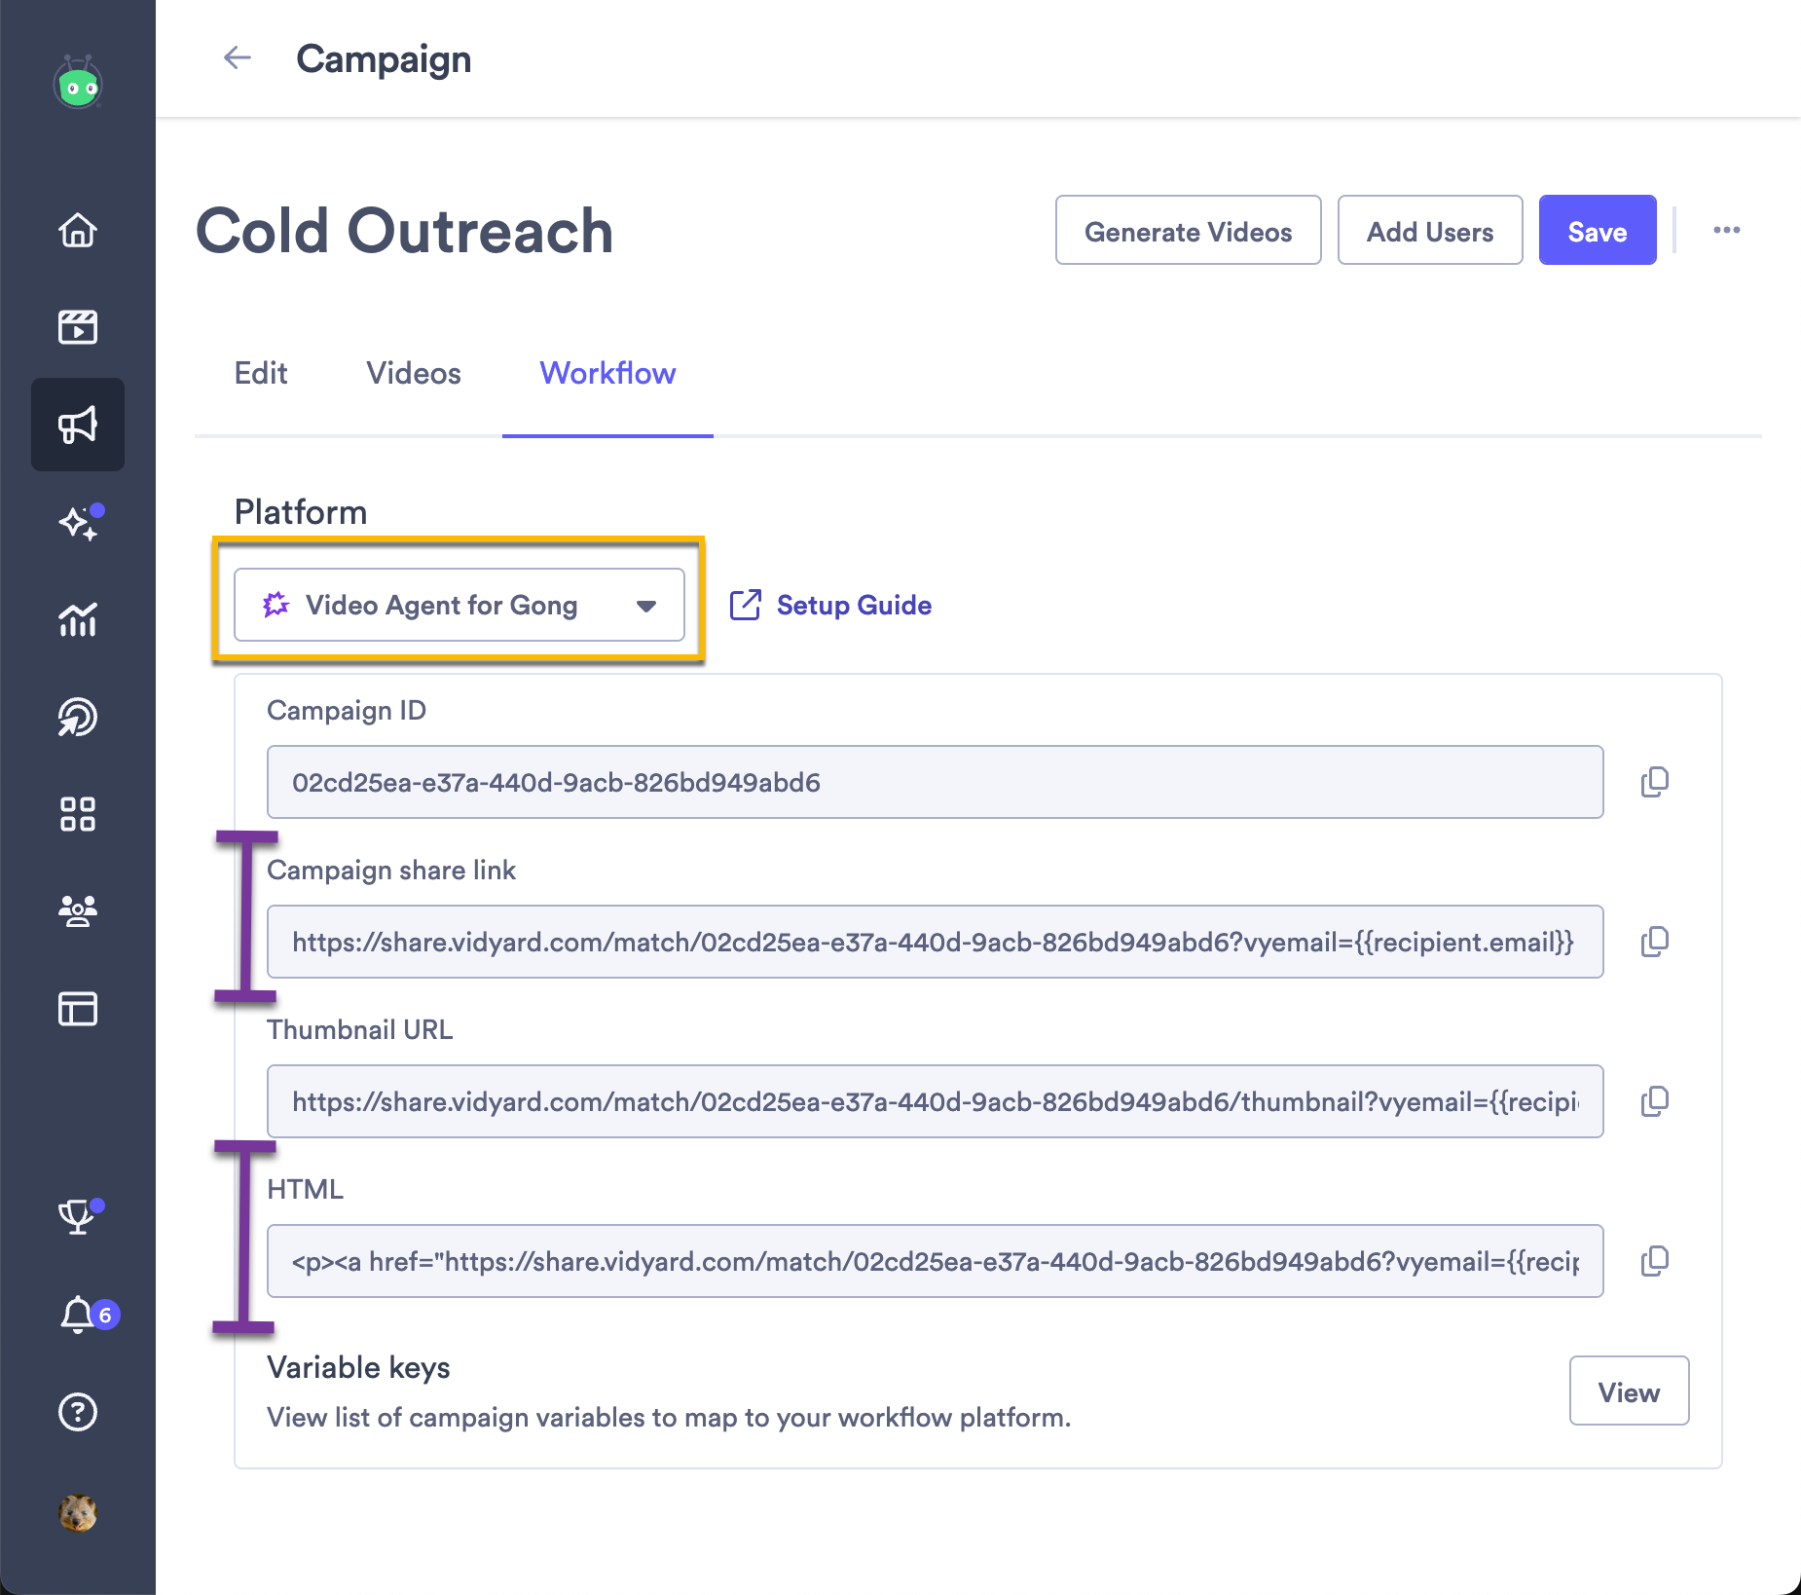Open the Home dashboard from the sidebar

78,231
